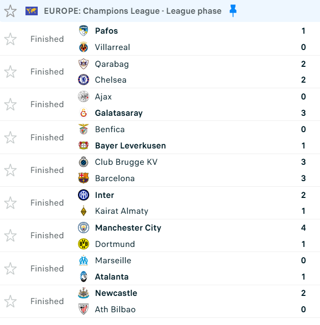This screenshot has height=325, width=320.
Task: Click the Club Brugge KV team name
Action: (126, 162)
